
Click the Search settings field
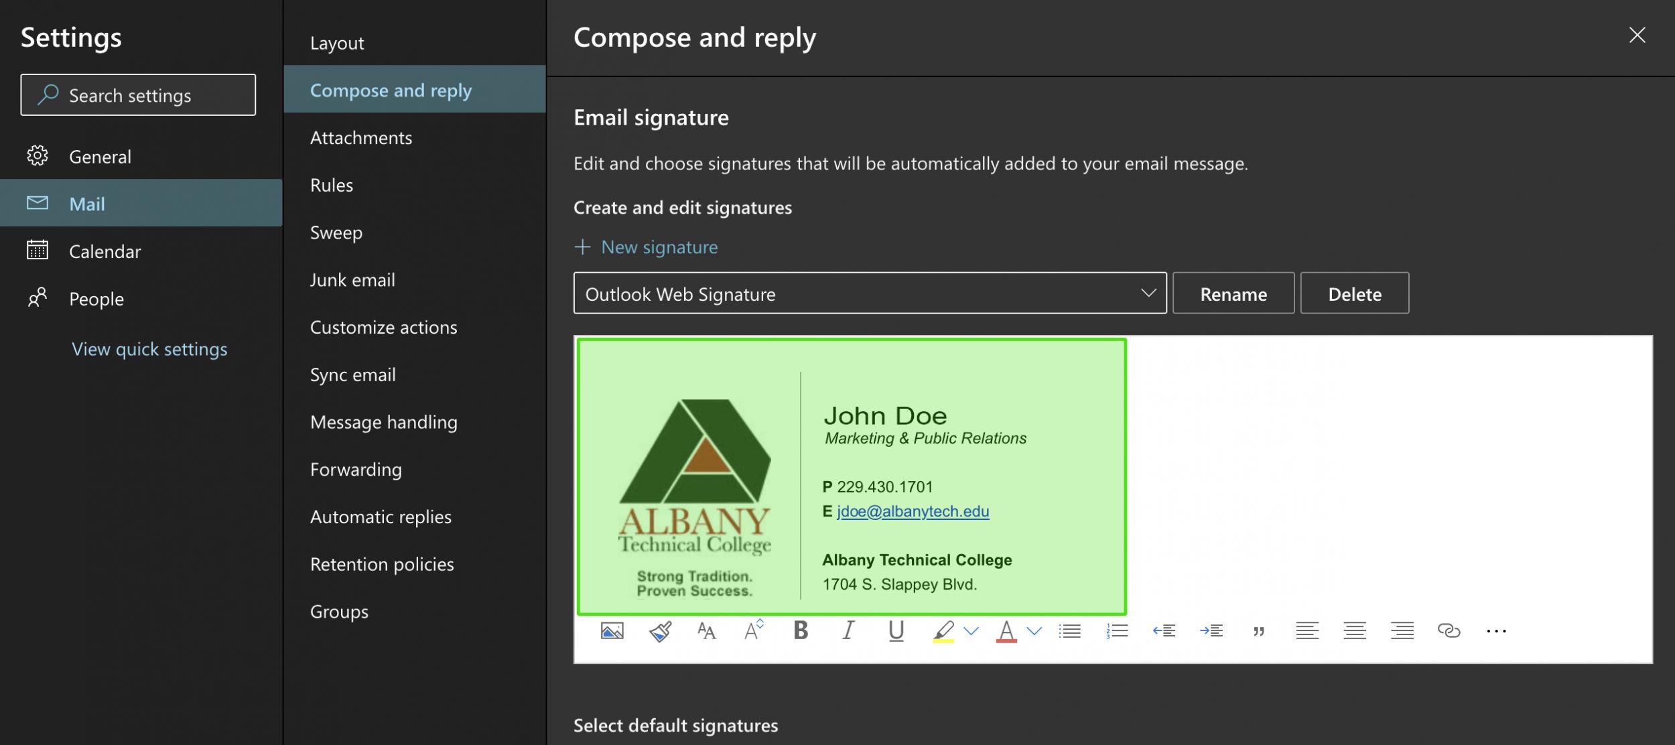click(138, 94)
